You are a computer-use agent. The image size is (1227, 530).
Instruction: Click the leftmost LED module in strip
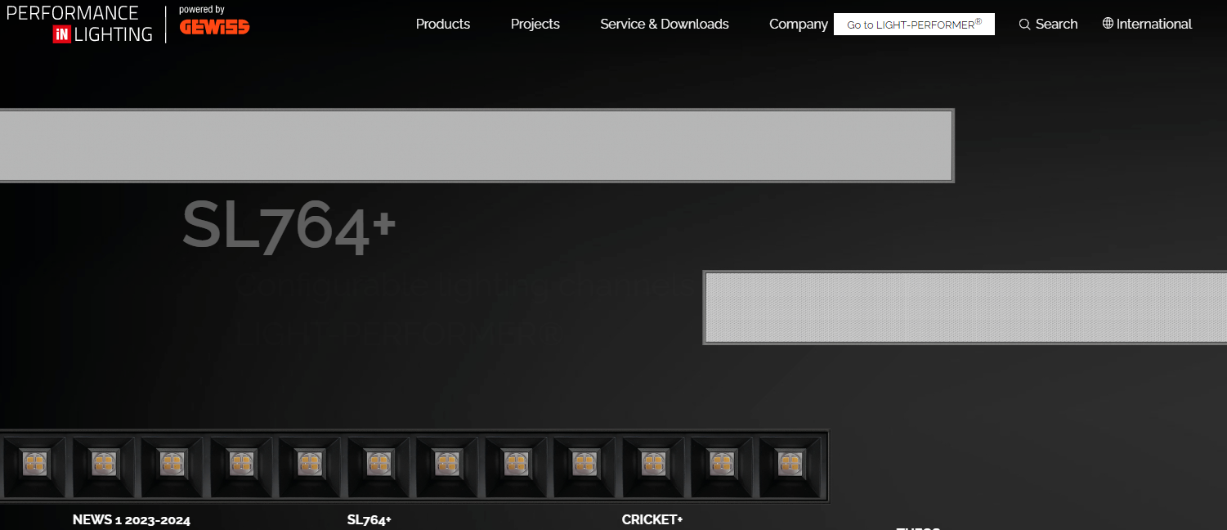point(34,465)
